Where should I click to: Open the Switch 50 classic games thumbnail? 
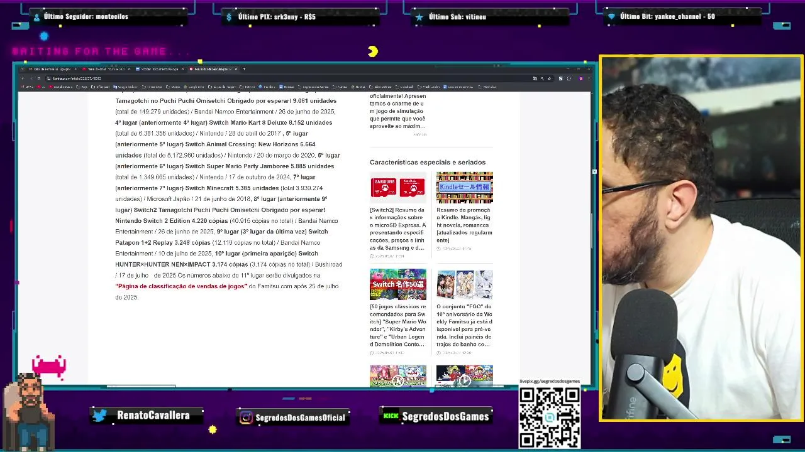[x=398, y=284]
